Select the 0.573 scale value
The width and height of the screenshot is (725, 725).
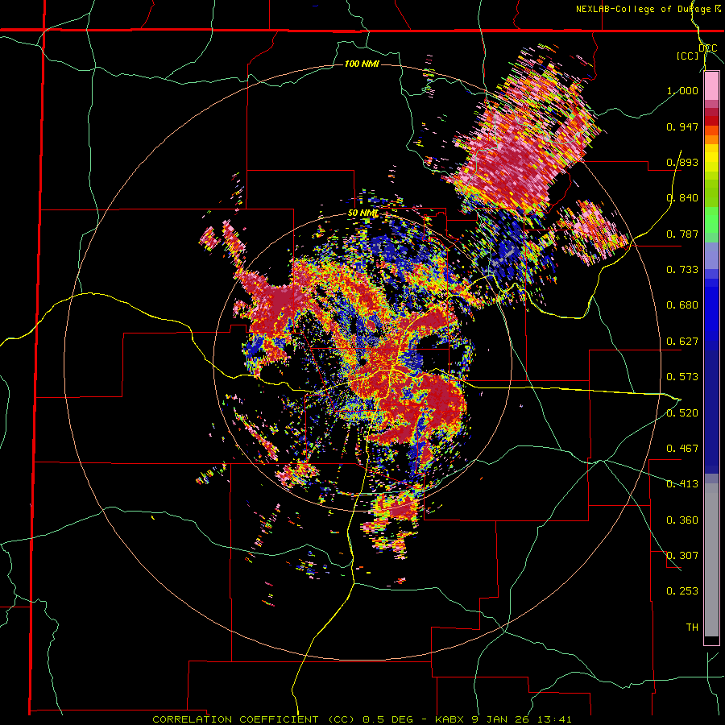[x=682, y=377]
